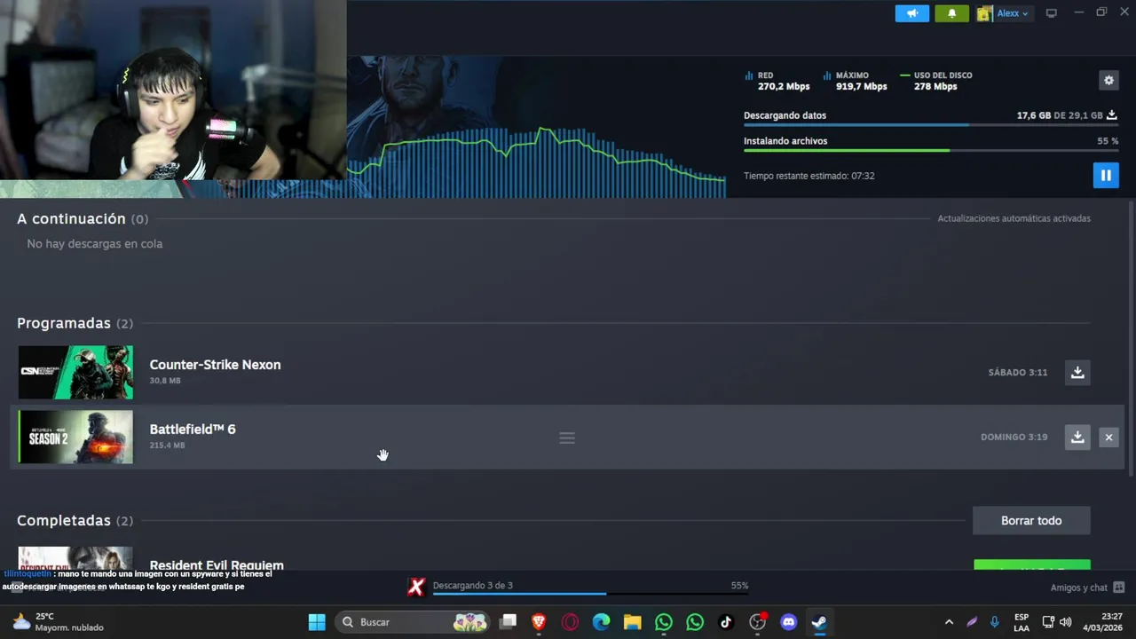The width and height of the screenshot is (1136, 639).
Task: Open Task View on the taskbar
Action: [x=508, y=622]
